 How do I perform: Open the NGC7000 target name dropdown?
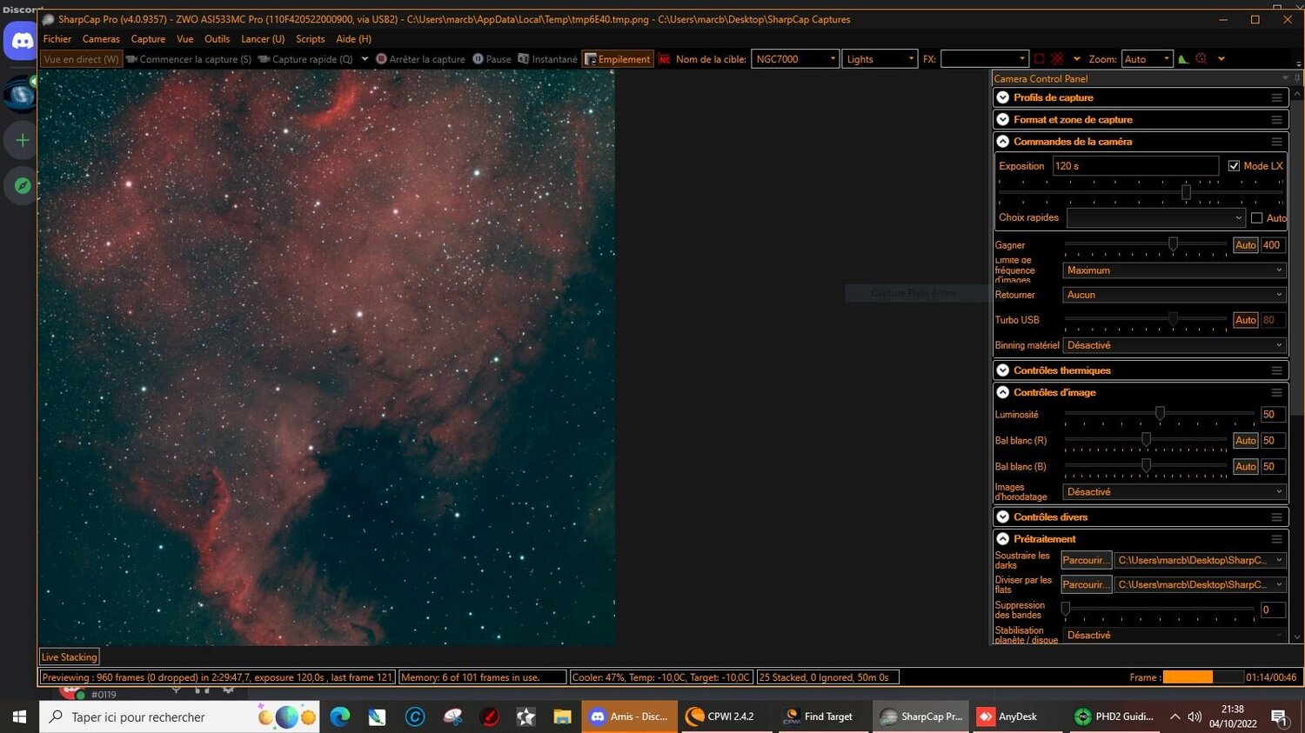click(833, 58)
